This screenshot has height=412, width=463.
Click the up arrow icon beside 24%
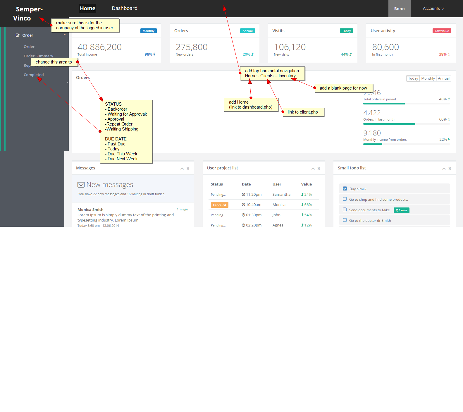(302, 194)
